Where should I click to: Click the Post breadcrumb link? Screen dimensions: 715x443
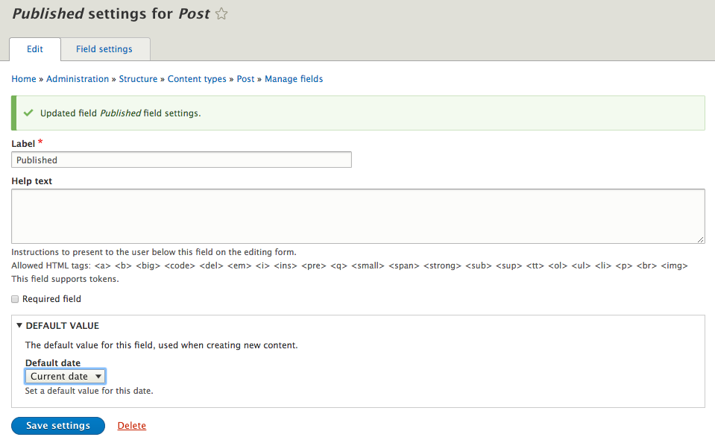[x=245, y=79]
